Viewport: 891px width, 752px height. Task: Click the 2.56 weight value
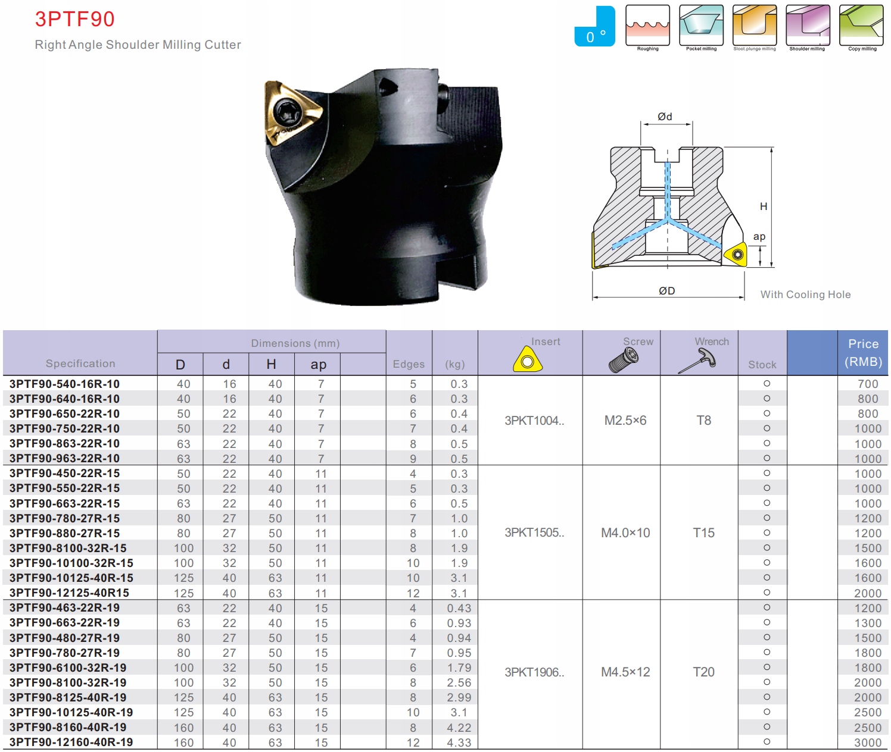459,682
